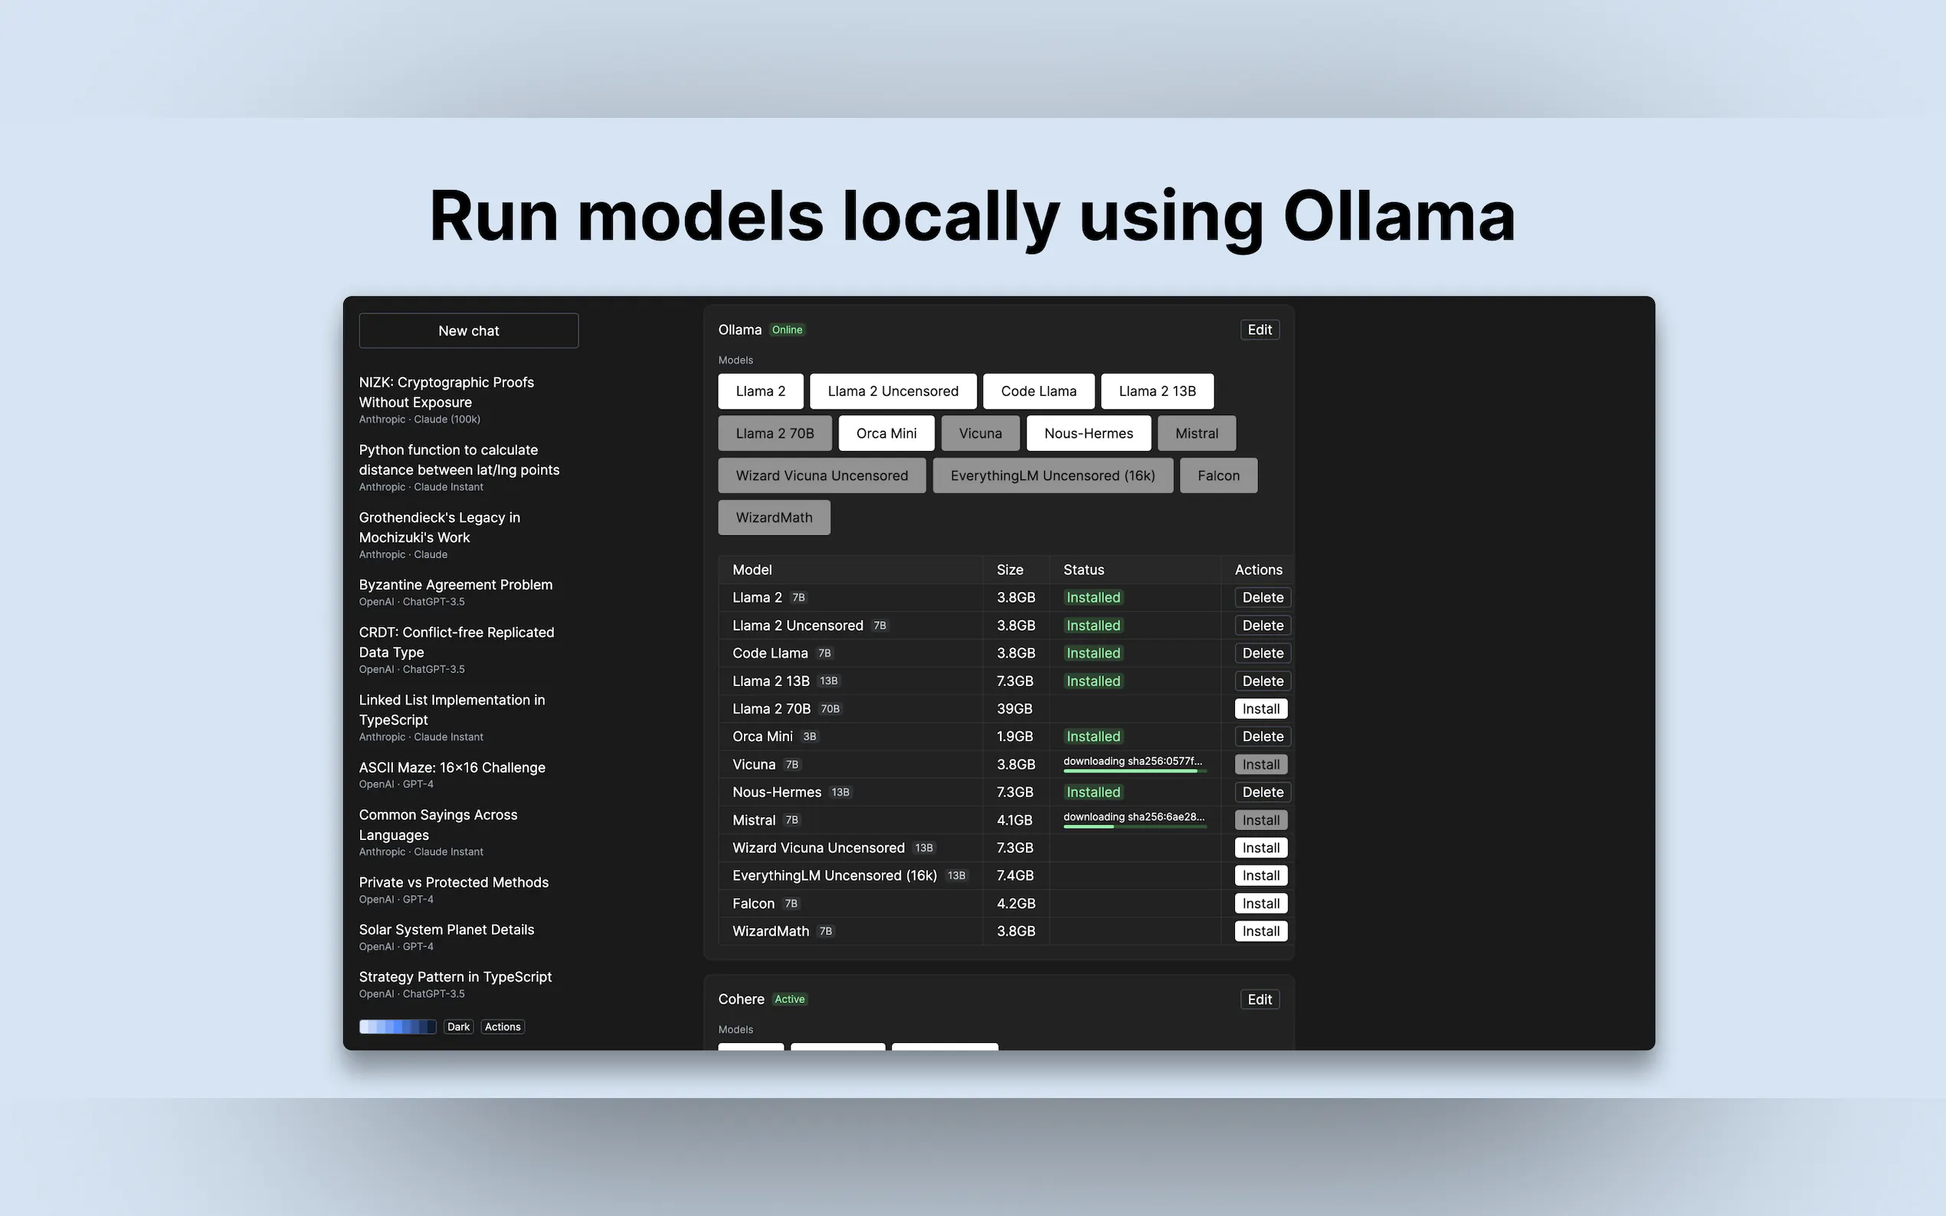Click the disabled Install button for Vicuna

tap(1261, 764)
